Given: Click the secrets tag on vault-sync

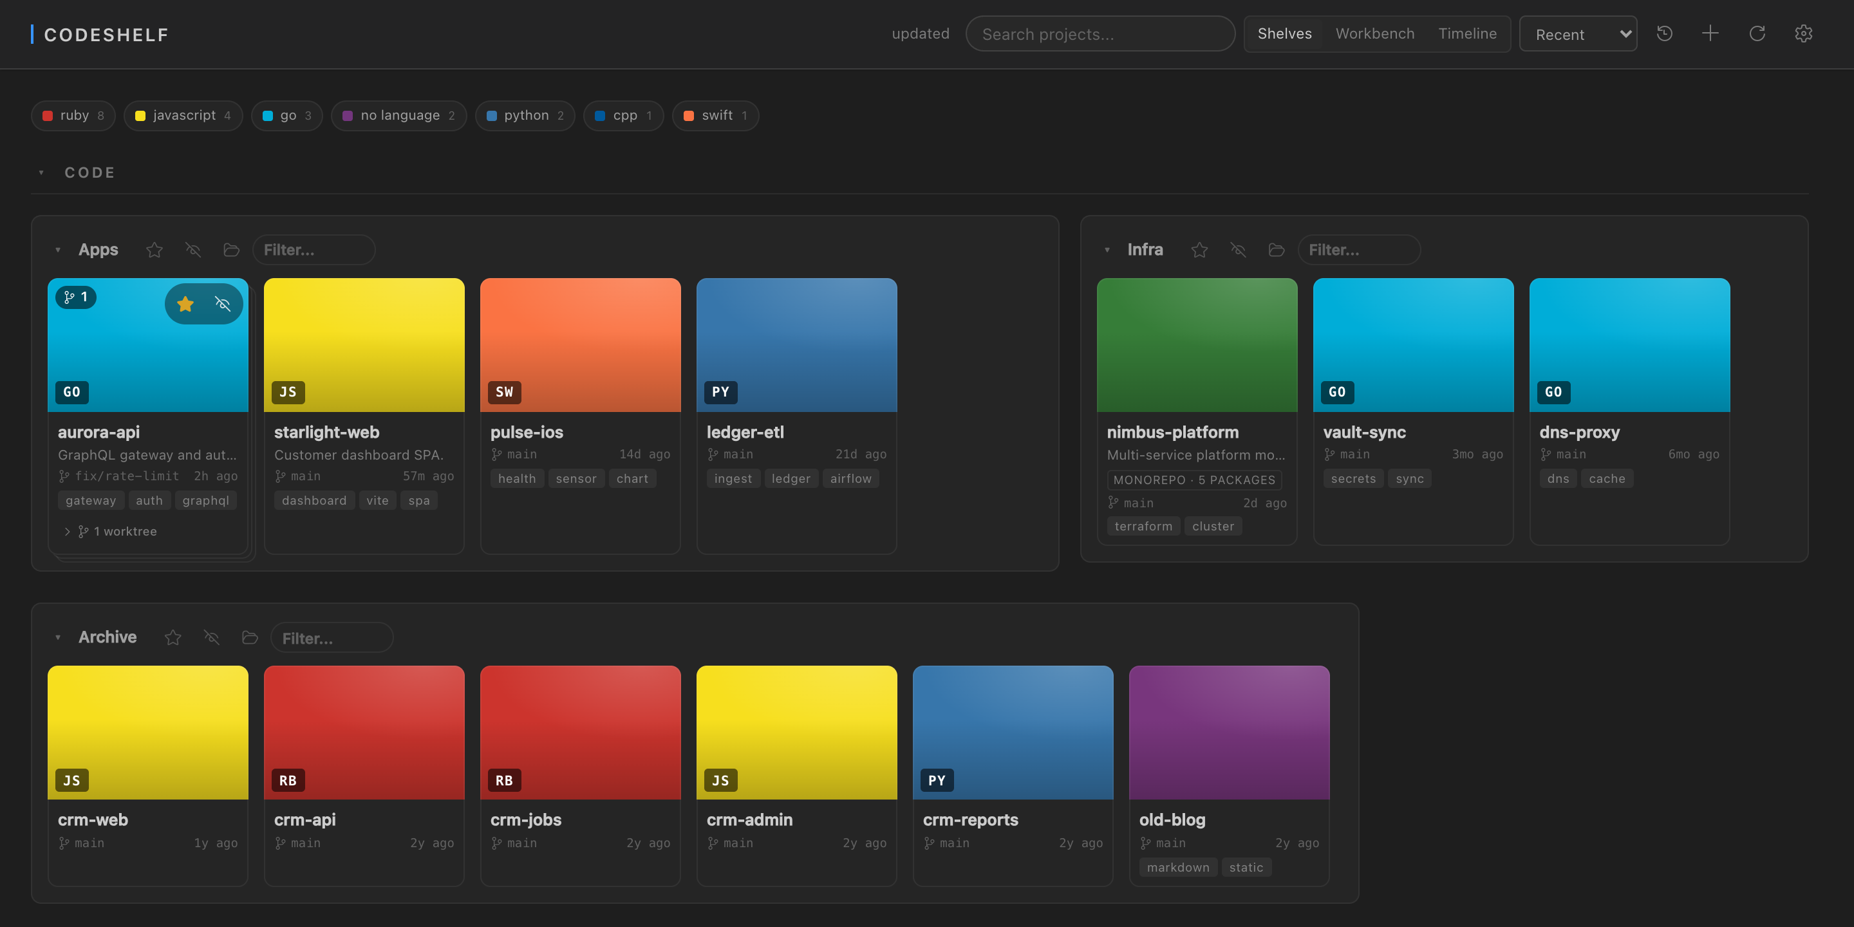Looking at the screenshot, I should pyautogui.click(x=1353, y=478).
